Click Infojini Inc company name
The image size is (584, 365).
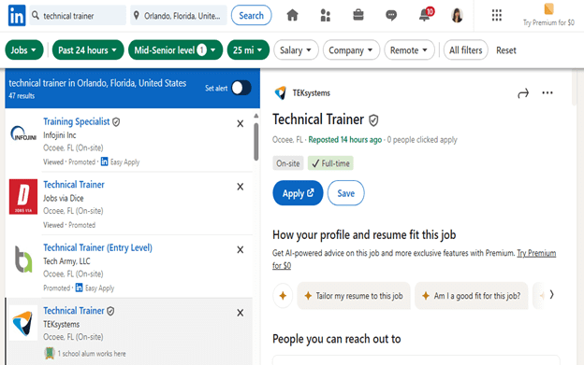[x=60, y=135]
